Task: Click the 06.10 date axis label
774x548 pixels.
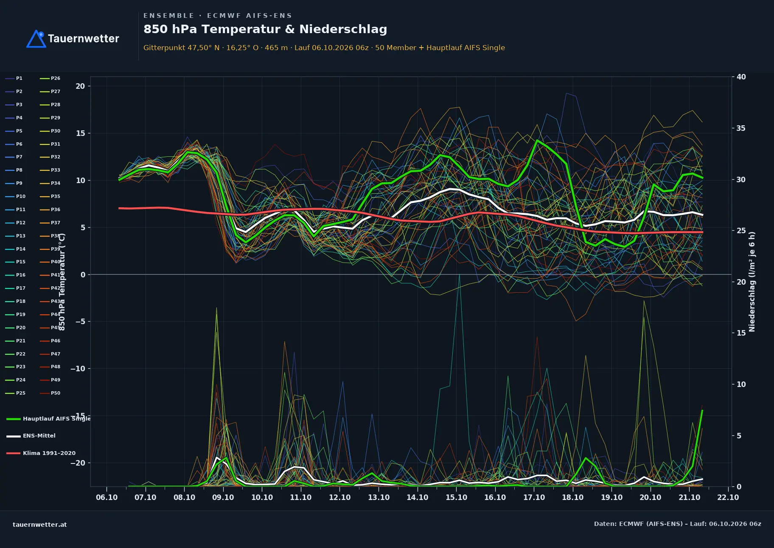Action: pyautogui.click(x=107, y=497)
